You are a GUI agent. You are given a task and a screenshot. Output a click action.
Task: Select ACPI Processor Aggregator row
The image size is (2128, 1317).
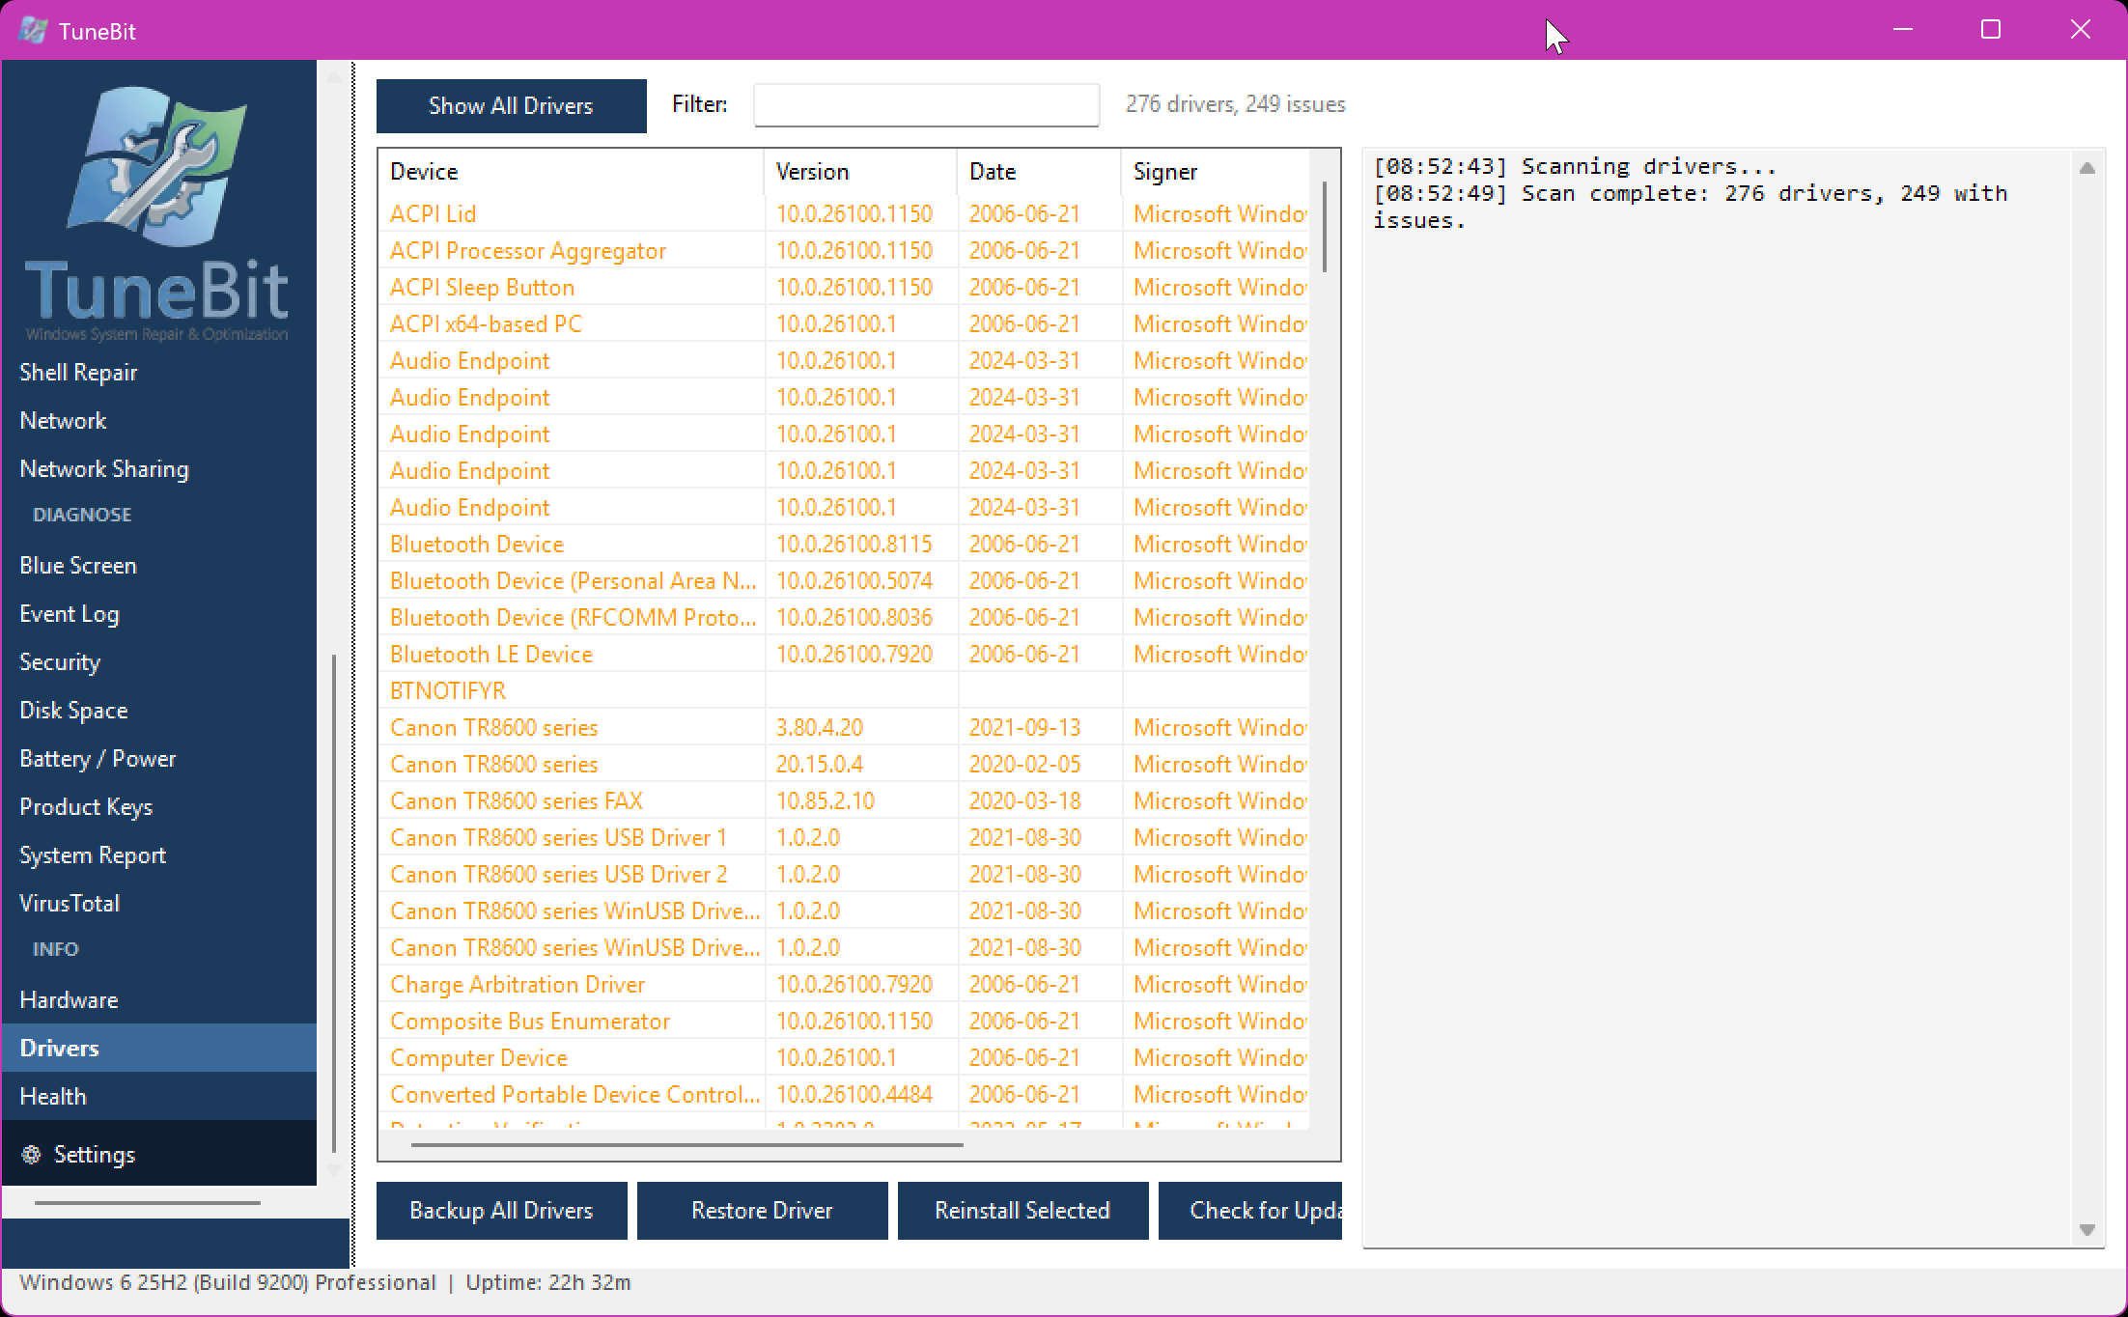(844, 250)
